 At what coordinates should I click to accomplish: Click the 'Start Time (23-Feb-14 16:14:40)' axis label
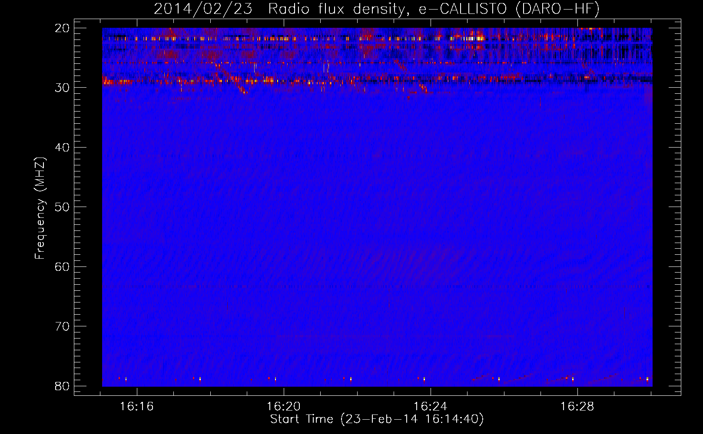[377, 419]
